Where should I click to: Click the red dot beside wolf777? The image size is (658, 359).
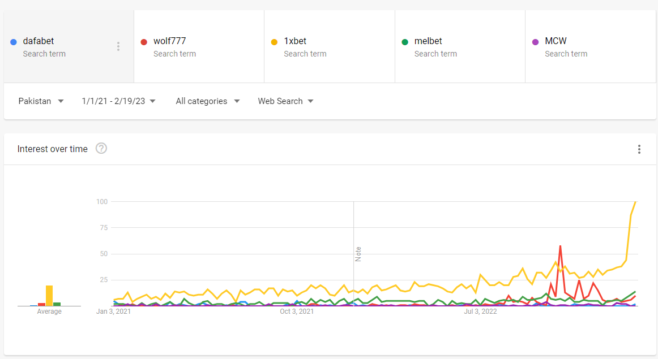tap(144, 42)
